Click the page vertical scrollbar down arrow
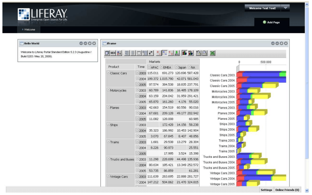The image size is (312, 195). [x=306, y=190]
